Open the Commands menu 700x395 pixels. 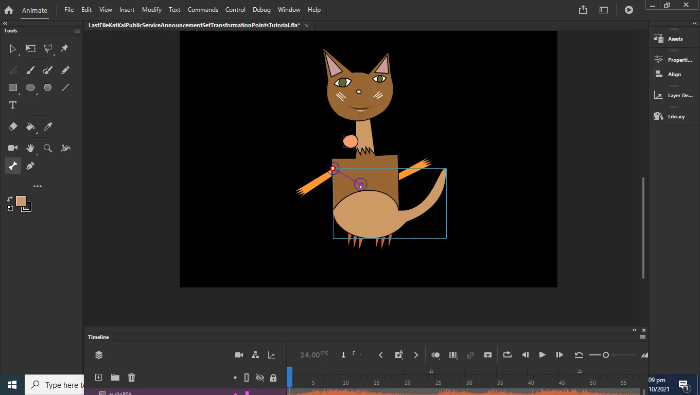(203, 10)
